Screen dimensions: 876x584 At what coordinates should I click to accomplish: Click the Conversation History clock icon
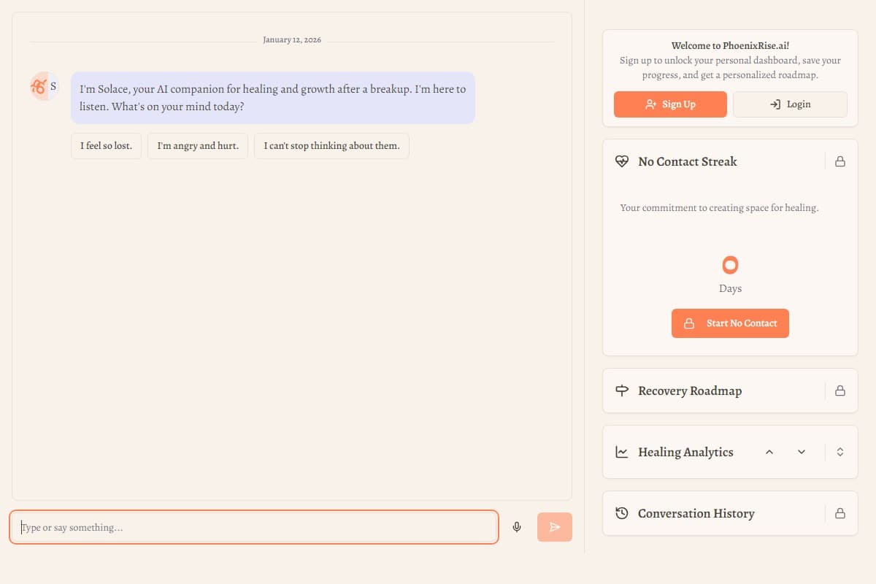tap(622, 513)
